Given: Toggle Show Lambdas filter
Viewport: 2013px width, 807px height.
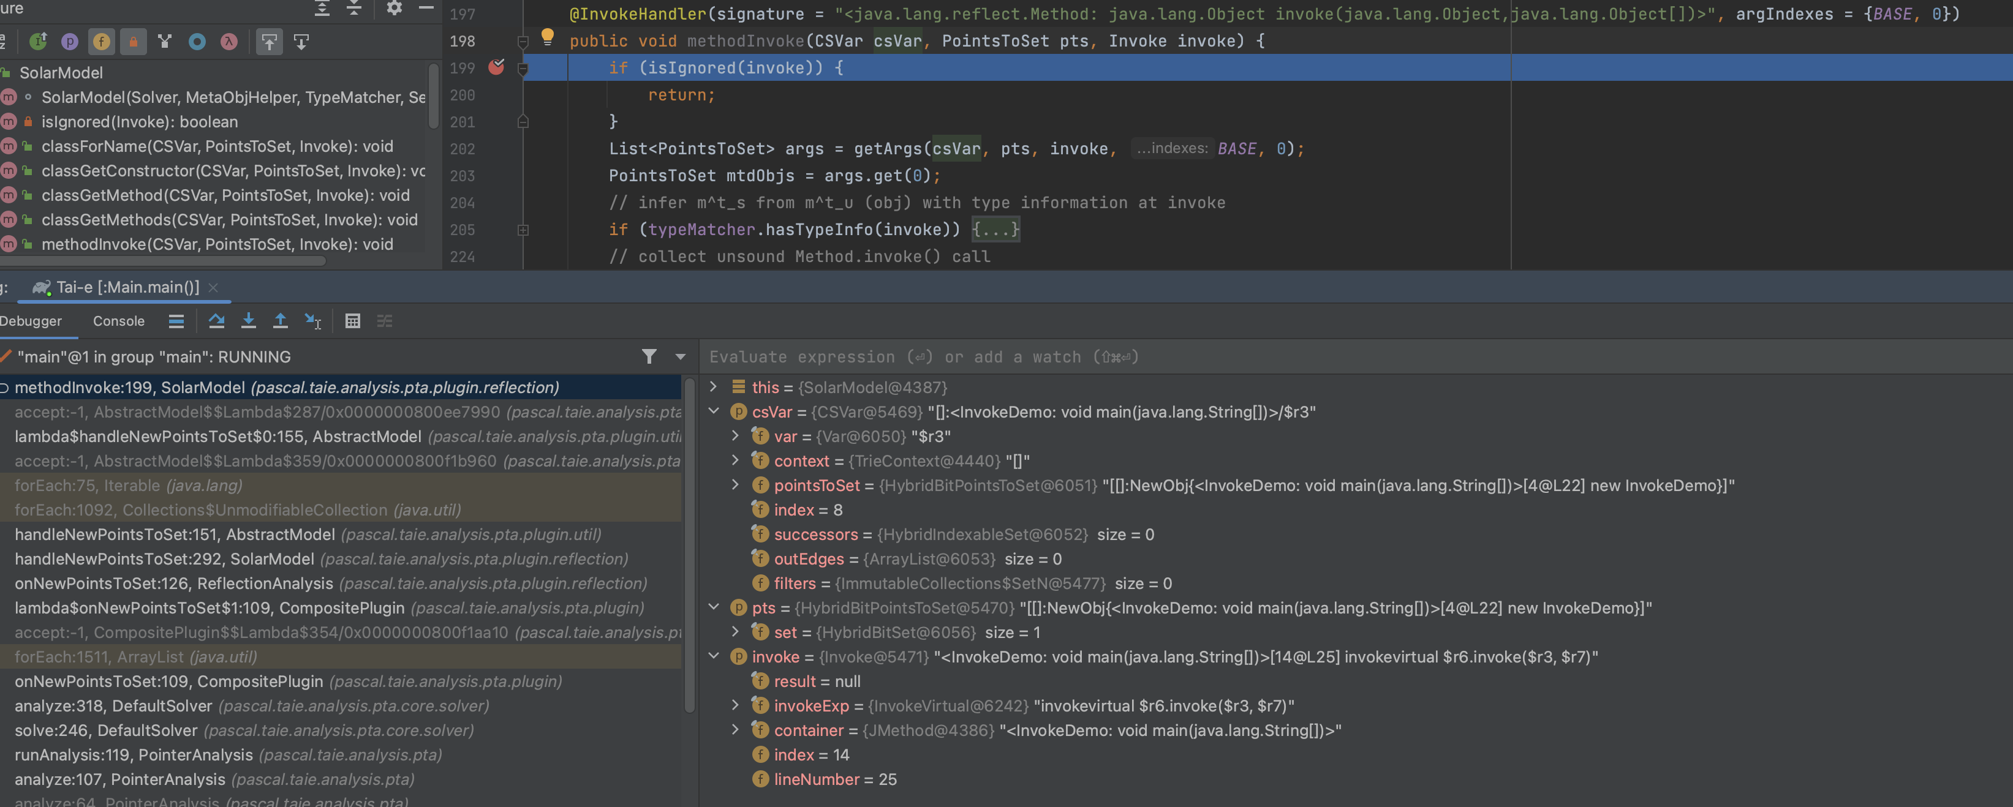Looking at the screenshot, I should click(228, 42).
